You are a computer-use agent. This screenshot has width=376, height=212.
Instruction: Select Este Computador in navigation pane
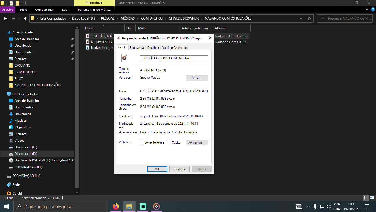(x=25, y=94)
